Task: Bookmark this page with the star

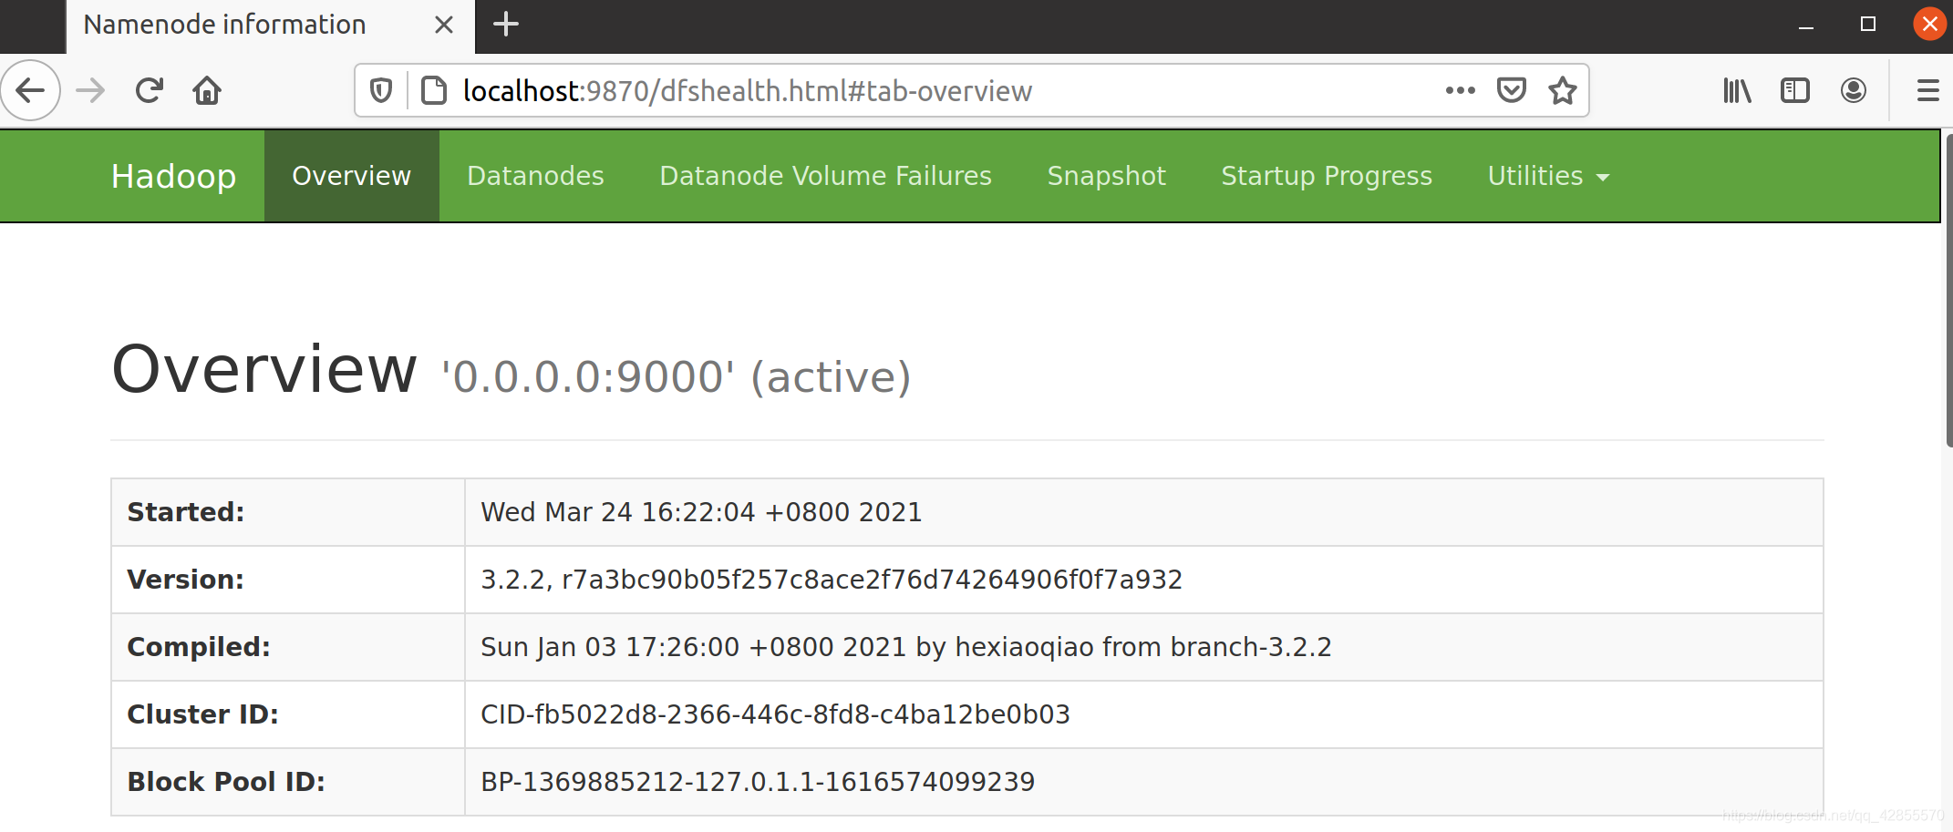Action: [1563, 90]
